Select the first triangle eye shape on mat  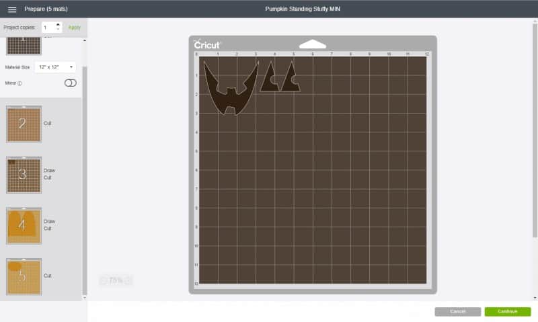(270, 77)
